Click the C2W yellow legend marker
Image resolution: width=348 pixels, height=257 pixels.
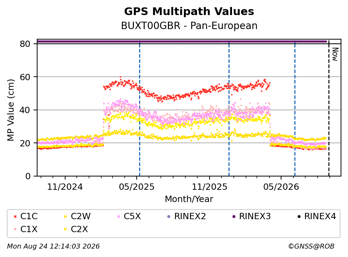click(65, 216)
